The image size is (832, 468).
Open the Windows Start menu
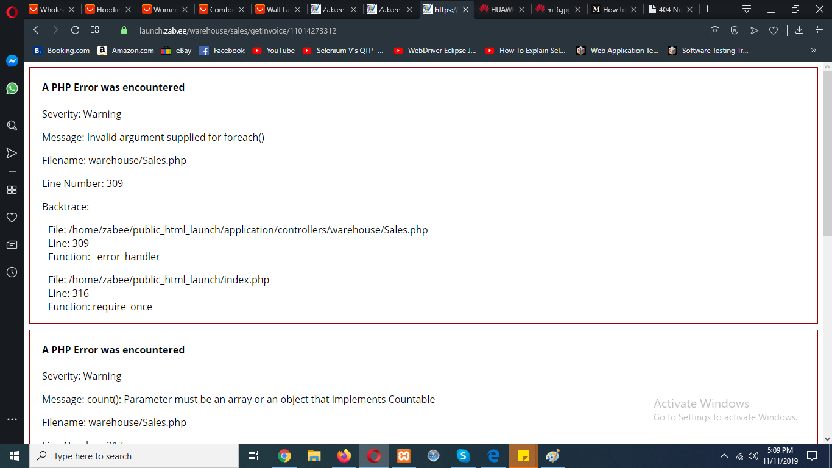click(x=15, y=456)
